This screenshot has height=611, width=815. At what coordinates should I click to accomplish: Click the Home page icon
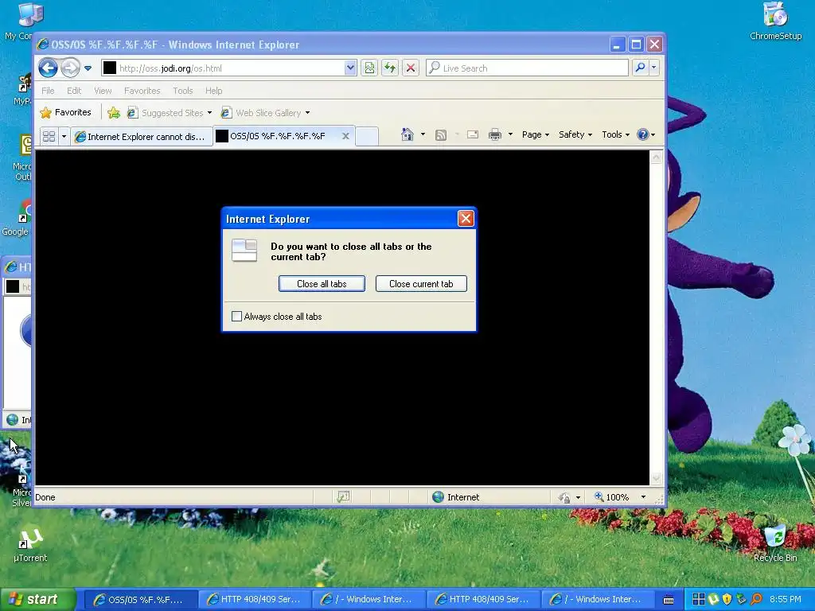coord(407,134)
